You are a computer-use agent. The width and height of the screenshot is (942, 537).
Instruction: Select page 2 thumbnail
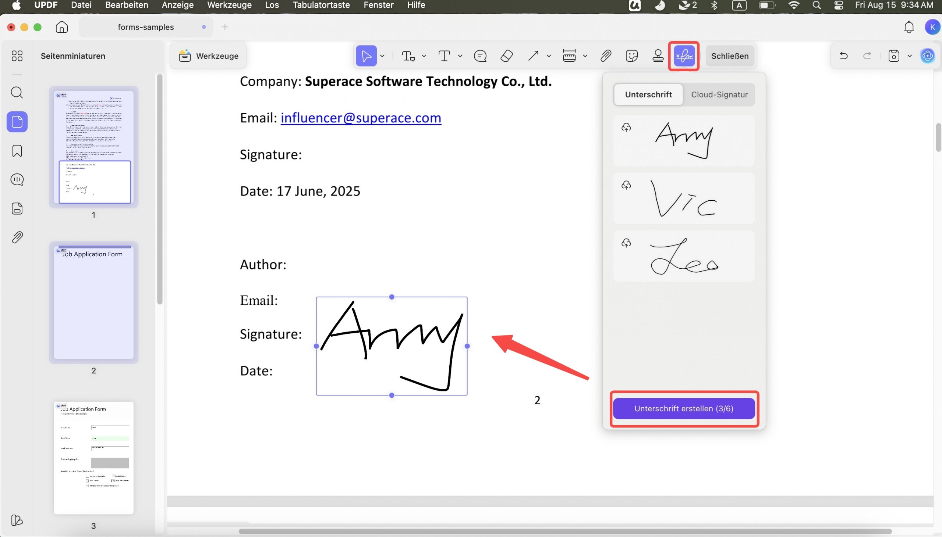pos(94,302)
